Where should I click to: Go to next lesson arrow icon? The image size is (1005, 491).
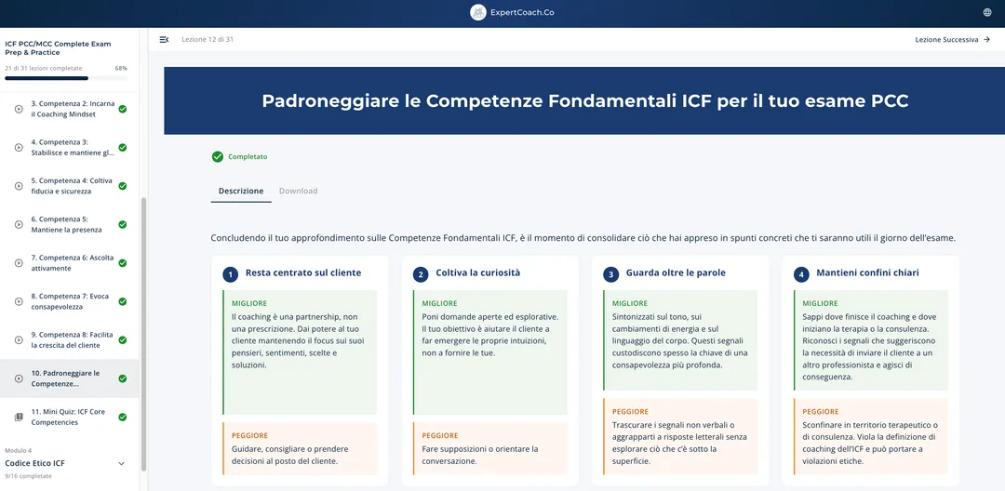(986, 40)
